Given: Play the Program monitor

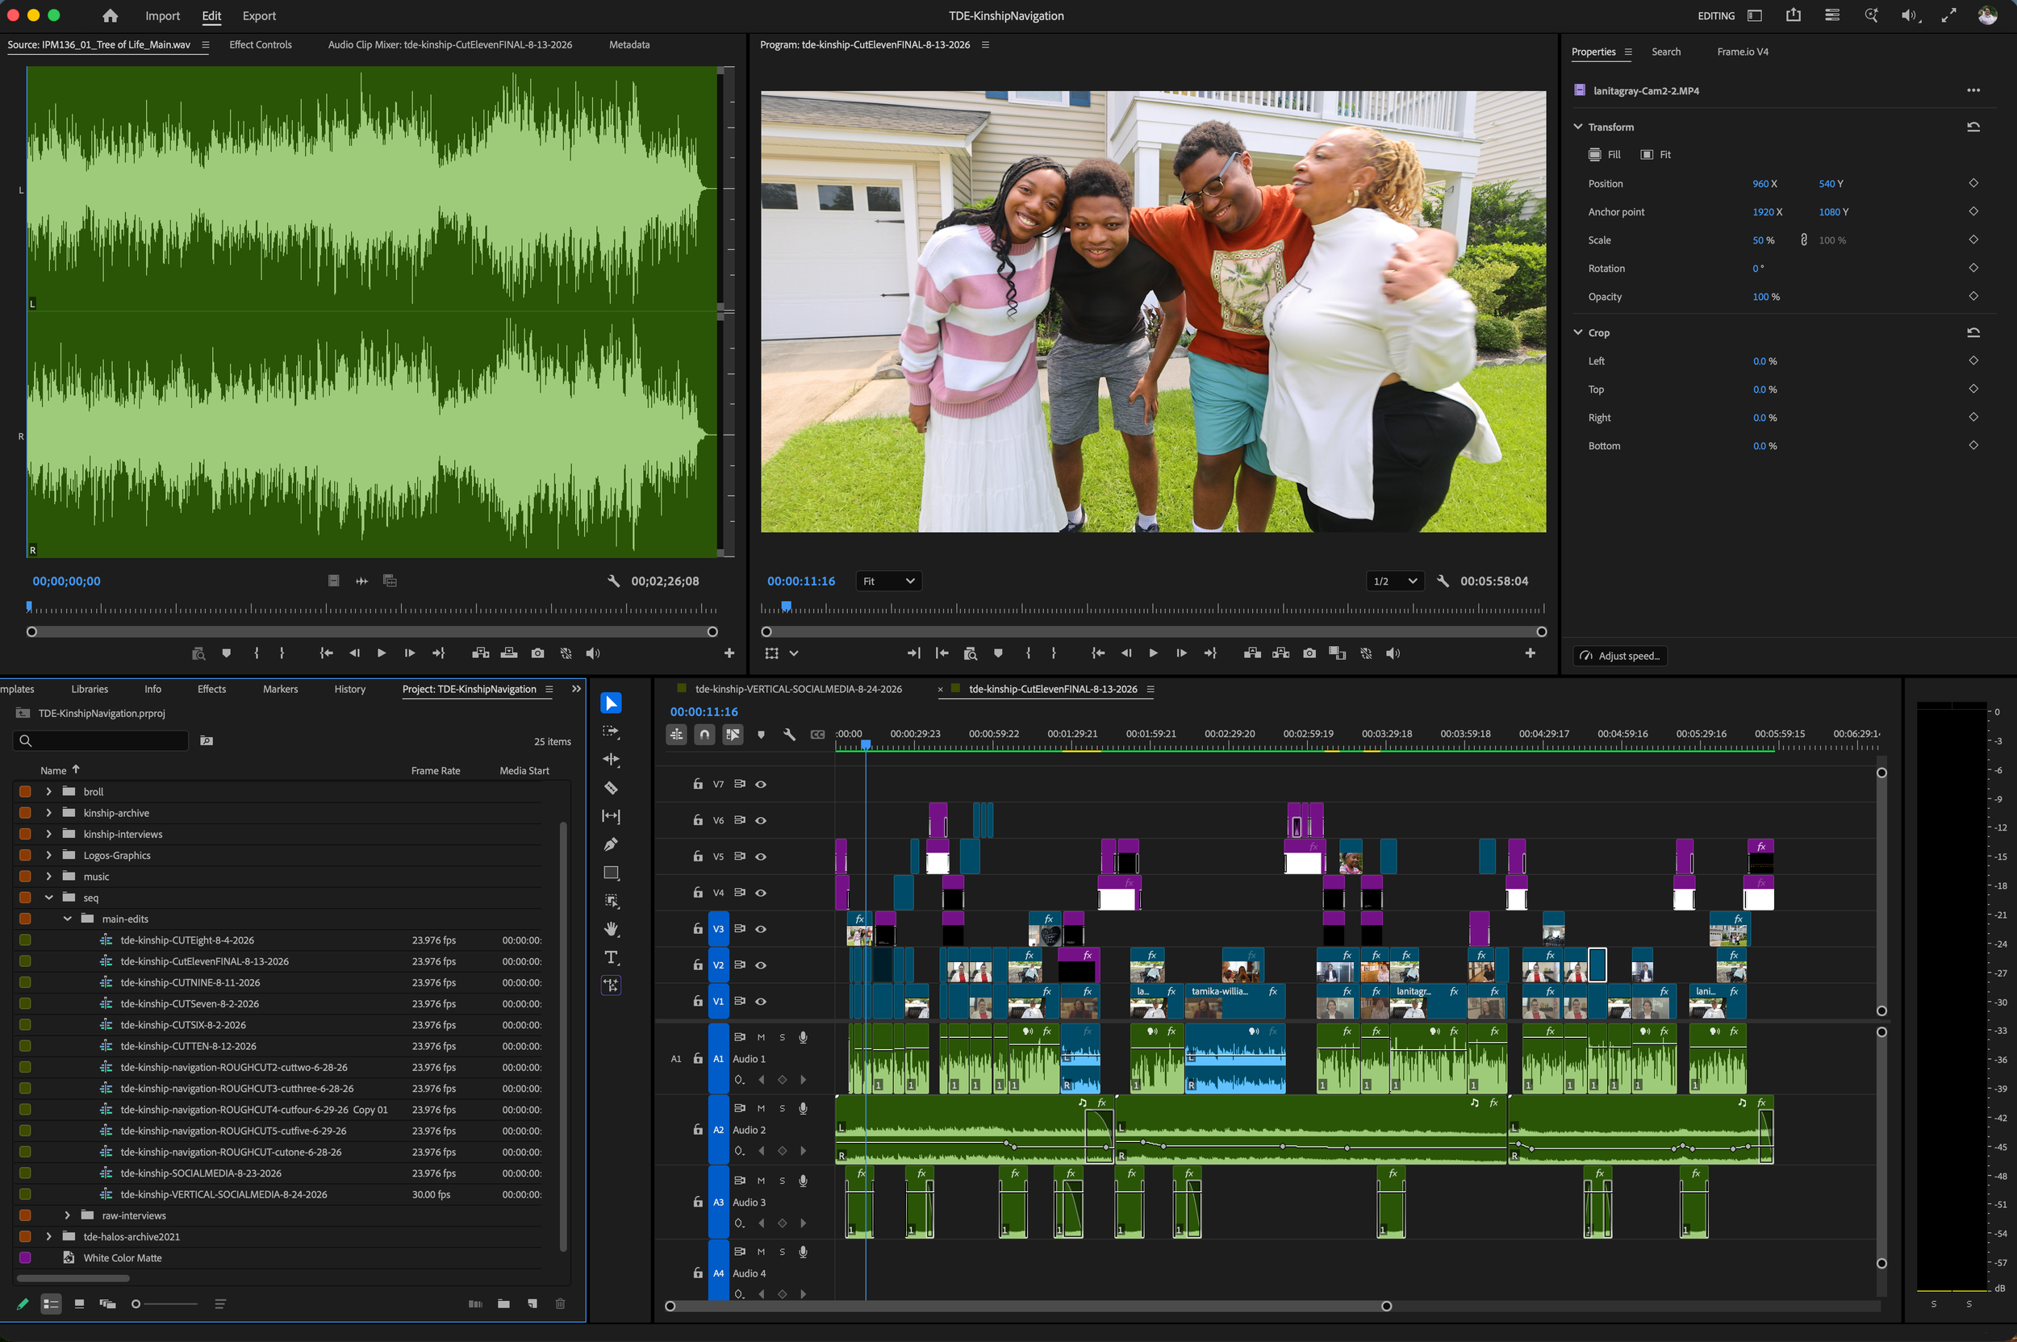Looking at the screenshot, I should point(1153,653).
